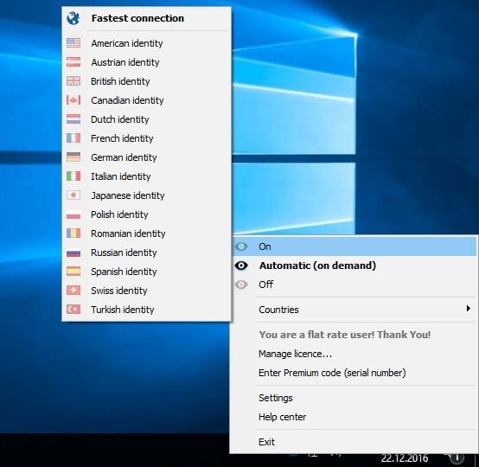Expand the Countries submenu arrow

point(469,309)
